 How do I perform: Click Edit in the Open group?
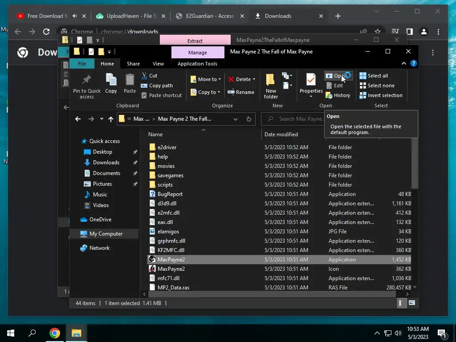tap(334, 85)
